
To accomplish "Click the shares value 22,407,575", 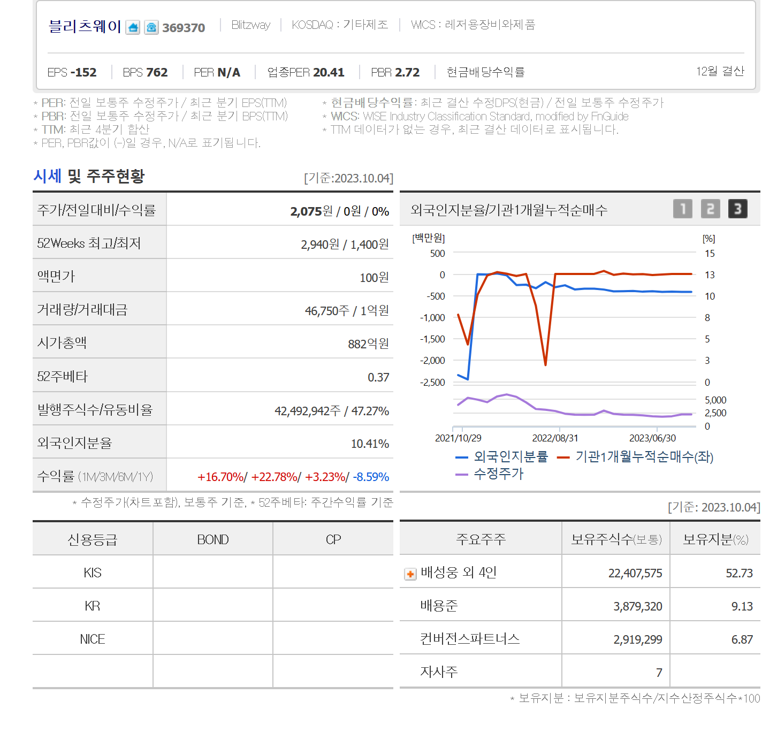I will [635, 573].
